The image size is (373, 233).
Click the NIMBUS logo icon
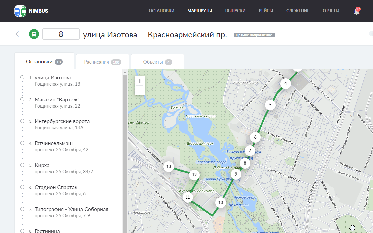pos(20,11)
